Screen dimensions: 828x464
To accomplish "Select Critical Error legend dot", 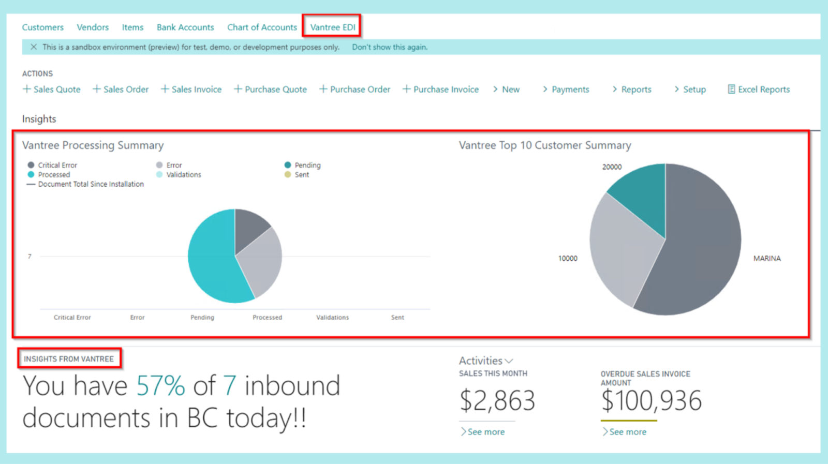I will (x=31, y=165).
